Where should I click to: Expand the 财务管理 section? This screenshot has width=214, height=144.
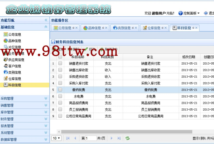pyautogui.click(x=46, y=119)
